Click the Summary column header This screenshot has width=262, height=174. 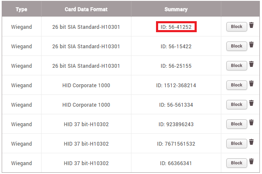pyautogui.click(x=176, y=9)
